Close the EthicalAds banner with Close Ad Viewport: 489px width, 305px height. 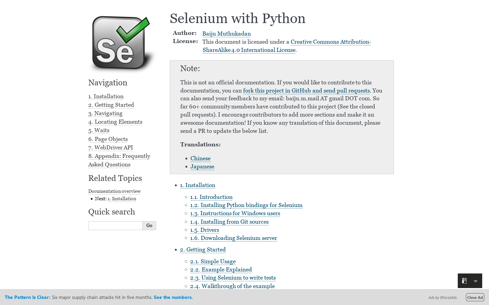coord(475,298)
